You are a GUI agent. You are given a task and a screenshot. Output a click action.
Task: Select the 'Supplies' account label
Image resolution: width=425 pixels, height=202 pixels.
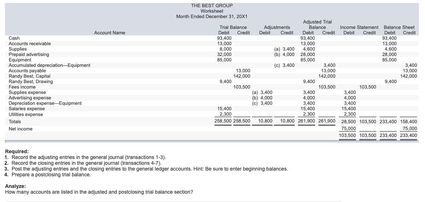(18, 49)
